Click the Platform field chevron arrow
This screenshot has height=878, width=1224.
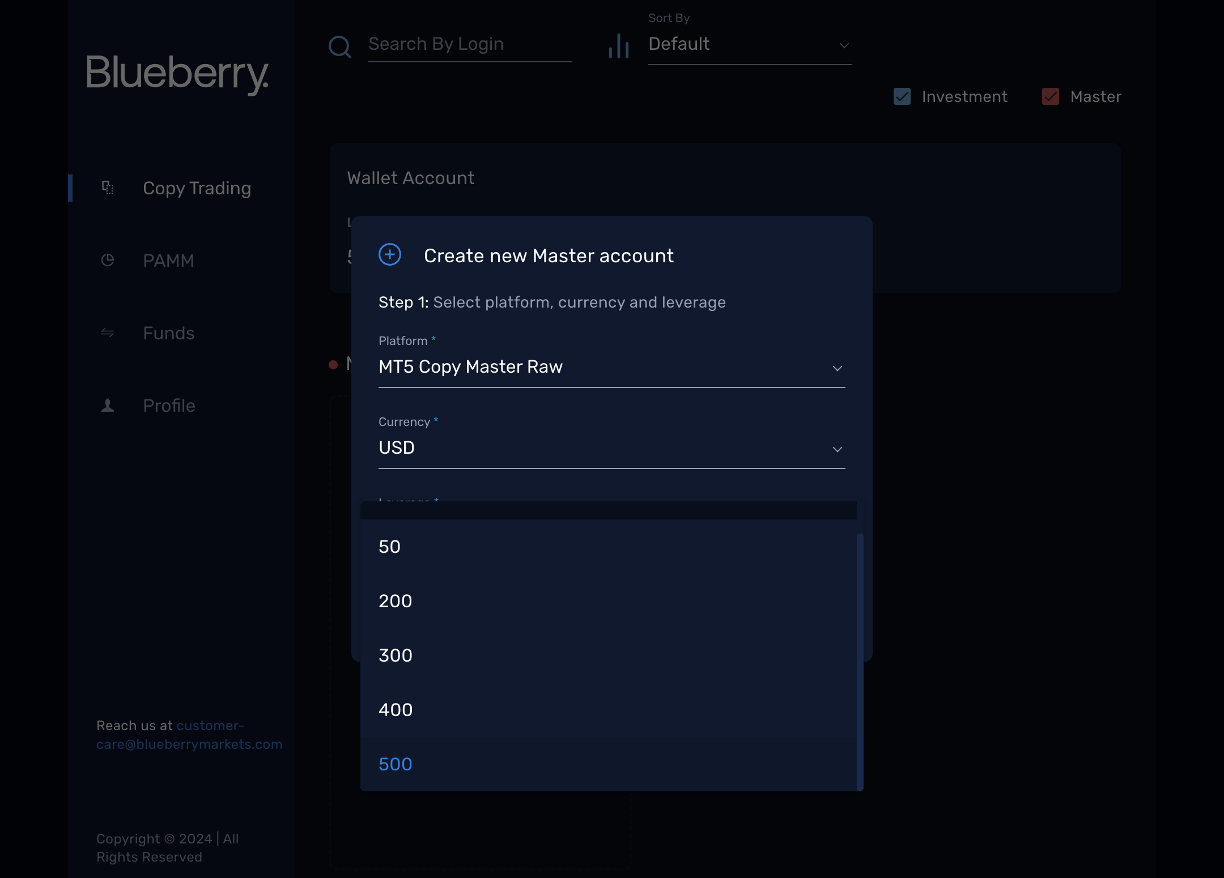(x=837, y=368)
